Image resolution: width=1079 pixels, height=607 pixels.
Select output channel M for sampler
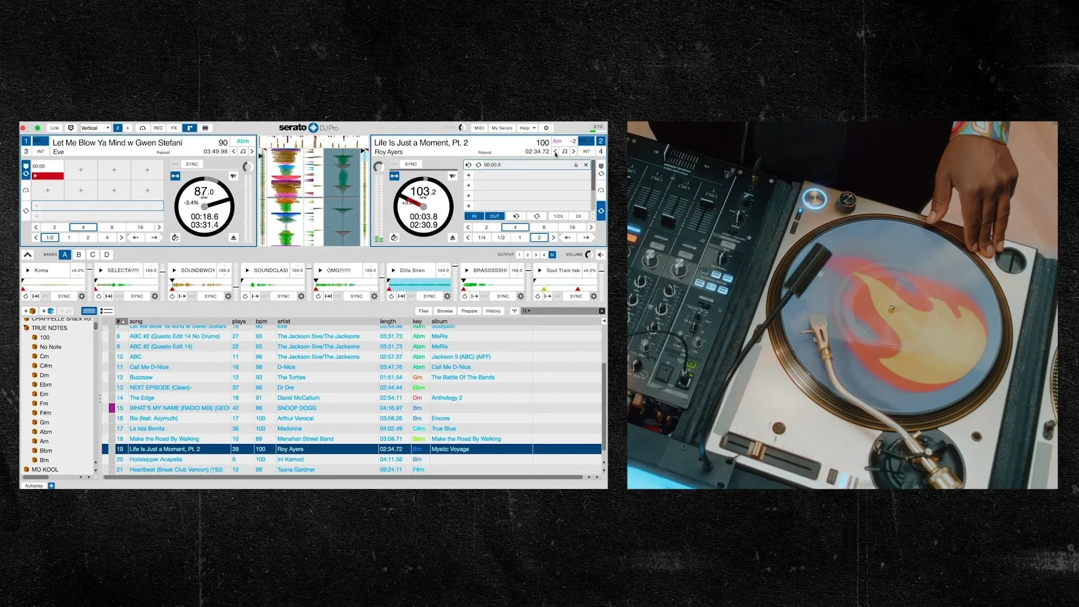[x=552, y=255]
